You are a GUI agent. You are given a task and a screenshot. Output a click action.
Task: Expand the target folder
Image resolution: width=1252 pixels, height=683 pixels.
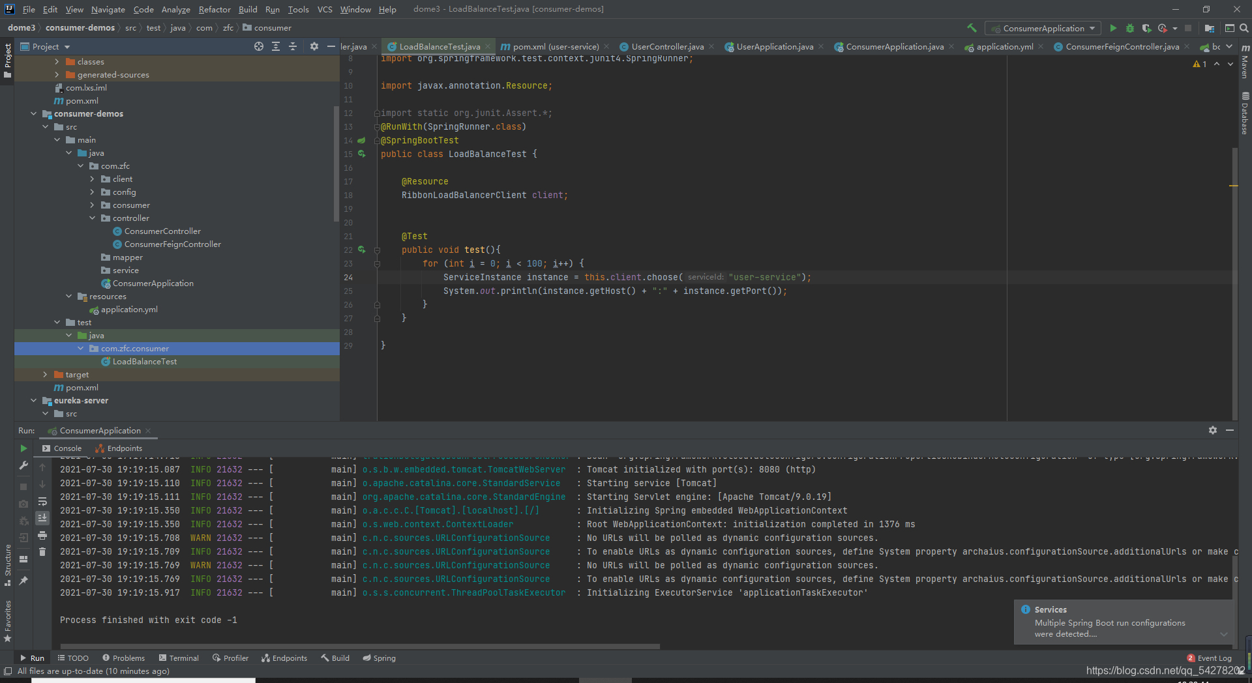tap(45, 374)
